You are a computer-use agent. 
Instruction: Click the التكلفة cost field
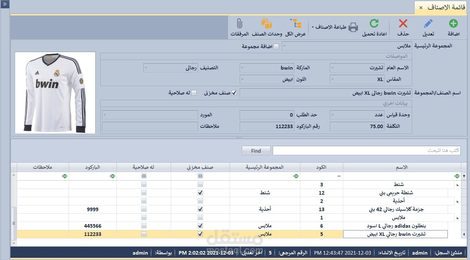(358, 126)
